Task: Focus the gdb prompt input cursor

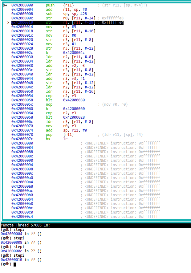Action: coord(14,264)
